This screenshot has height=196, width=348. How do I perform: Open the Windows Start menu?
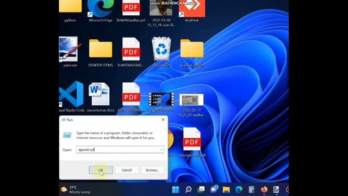point(176,189)
